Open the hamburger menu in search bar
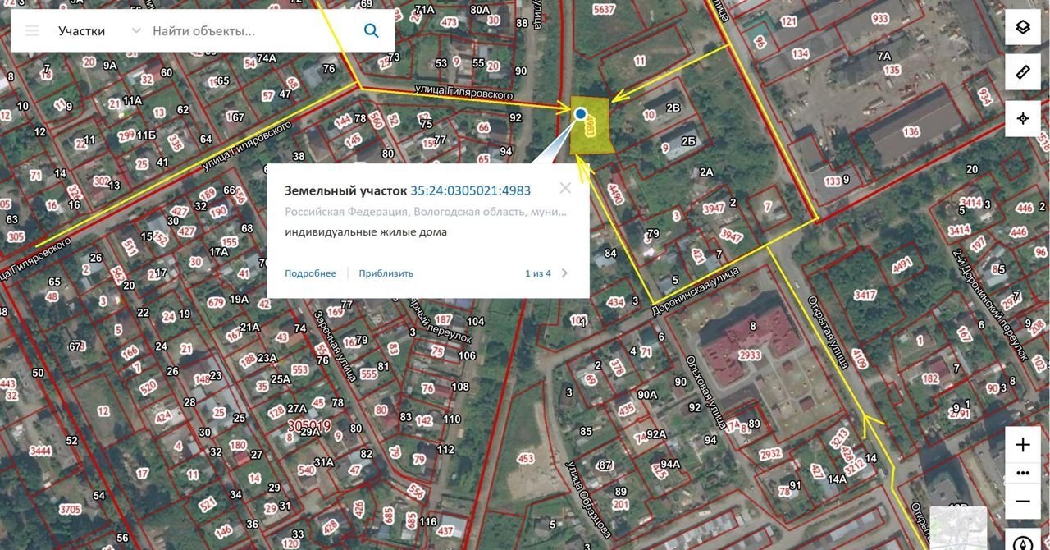 click(32, 31)
